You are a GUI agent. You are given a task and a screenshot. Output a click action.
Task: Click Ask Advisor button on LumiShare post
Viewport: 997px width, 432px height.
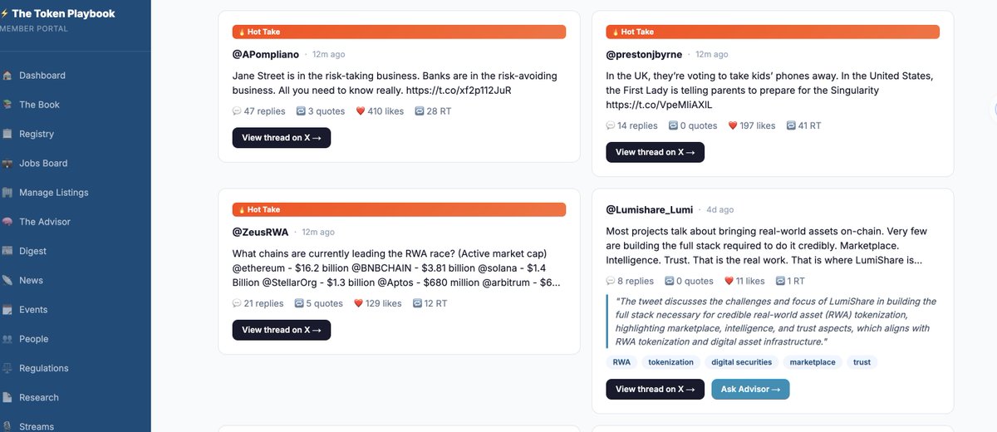click(x=750, y=389)
